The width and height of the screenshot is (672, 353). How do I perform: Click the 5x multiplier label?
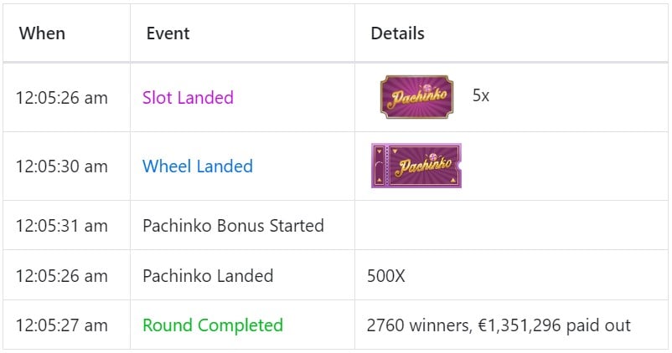coord(481,95)
